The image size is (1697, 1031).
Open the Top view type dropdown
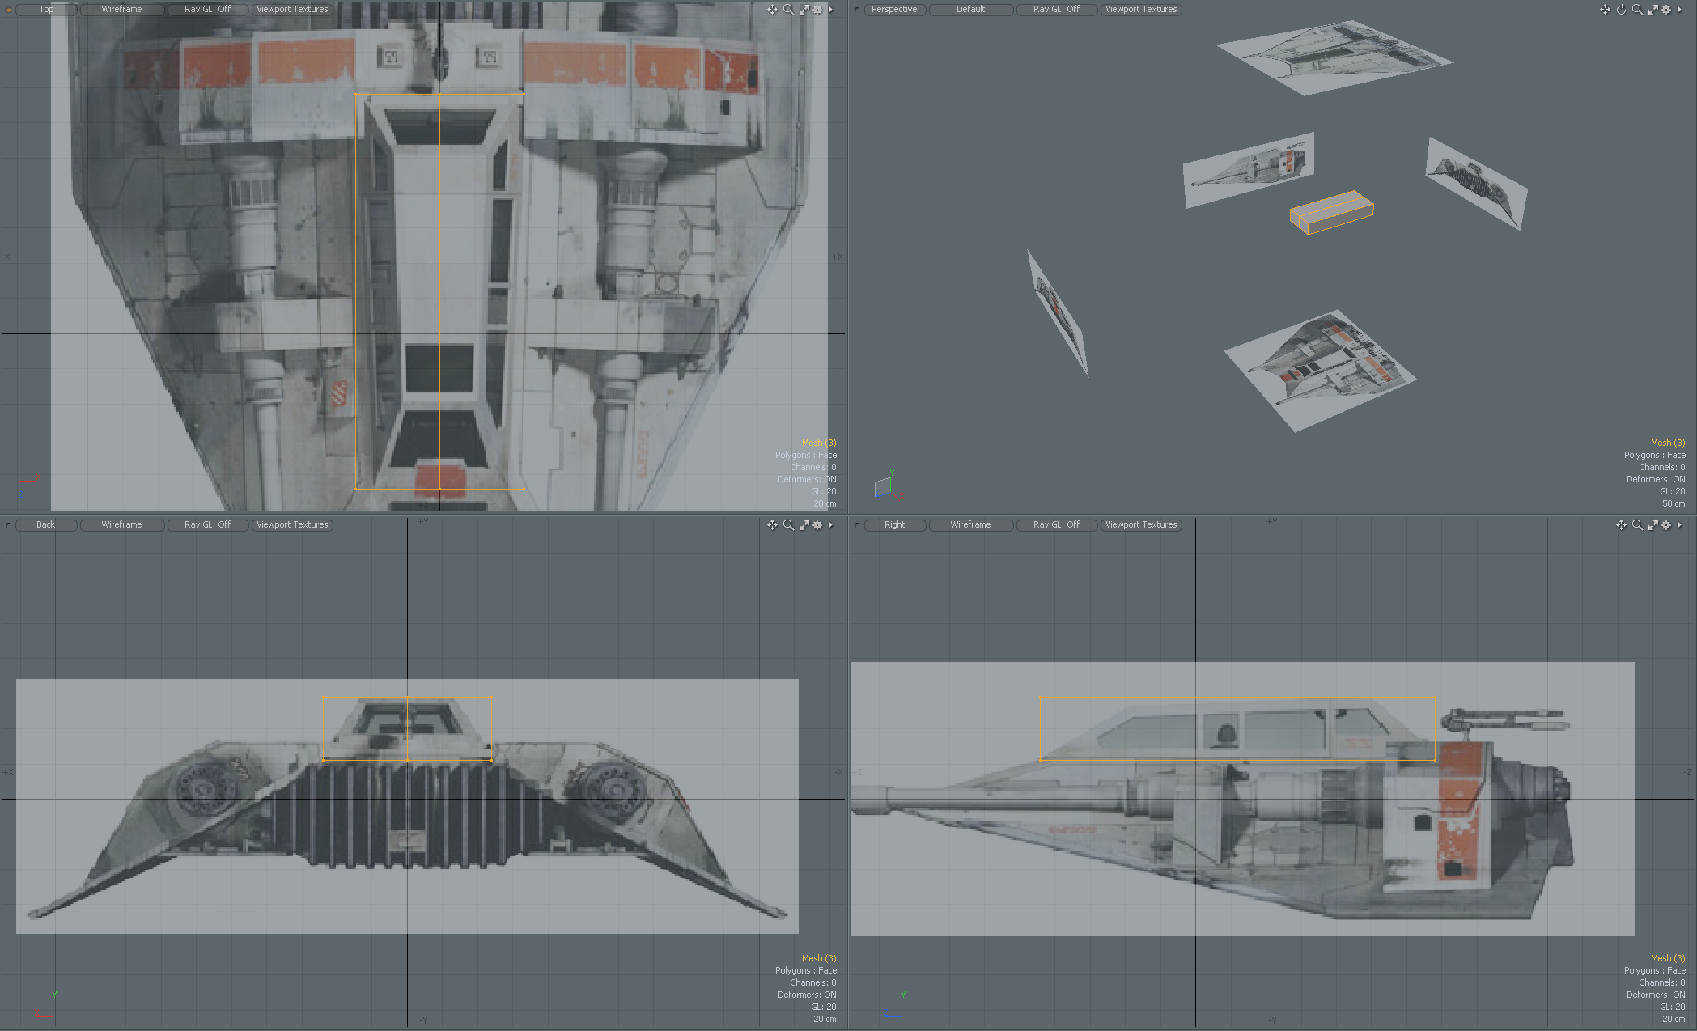(46, 10)
